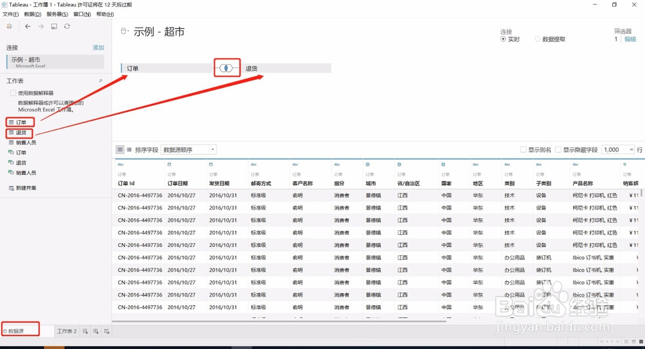Open the 帮助(H) menu
Image resolution: width=645 pixels, height=349 pixels.
105,14
